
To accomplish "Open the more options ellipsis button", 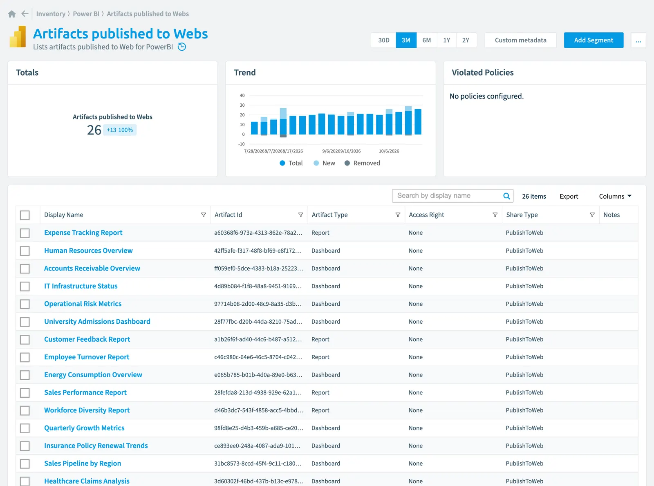I will tap(638, 40).
